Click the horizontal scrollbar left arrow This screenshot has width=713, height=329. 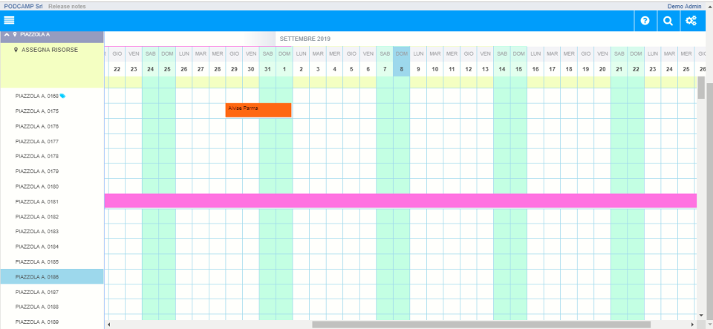click(108, 325)
